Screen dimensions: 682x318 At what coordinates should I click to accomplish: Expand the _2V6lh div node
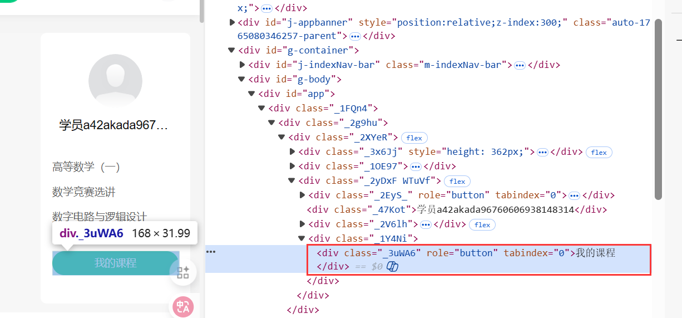pyautogui.click(x=302, y=224)
